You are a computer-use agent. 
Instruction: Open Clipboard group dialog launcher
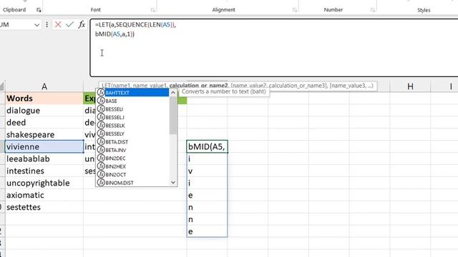click(39, 10)
